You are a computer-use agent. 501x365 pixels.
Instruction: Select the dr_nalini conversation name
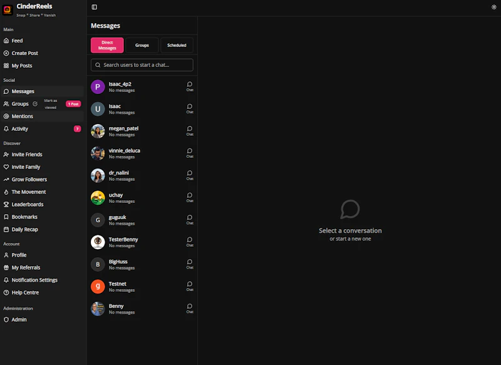(x=119, y=173)
